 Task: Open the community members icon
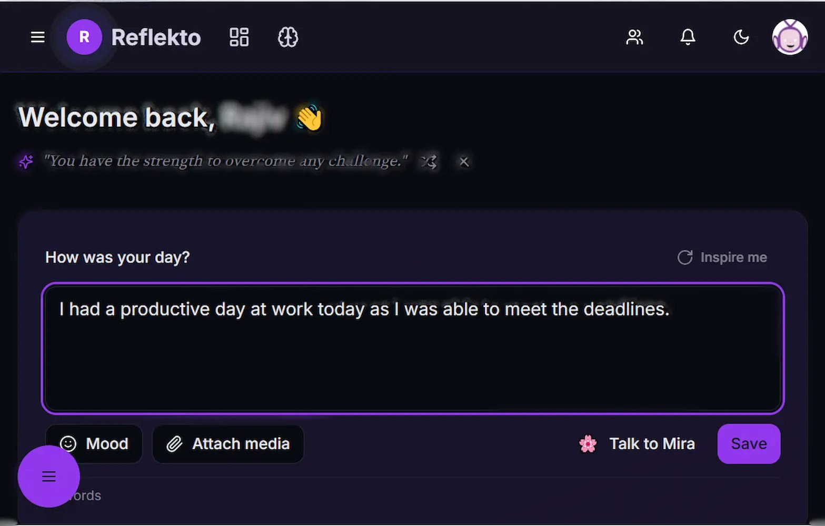634,37
